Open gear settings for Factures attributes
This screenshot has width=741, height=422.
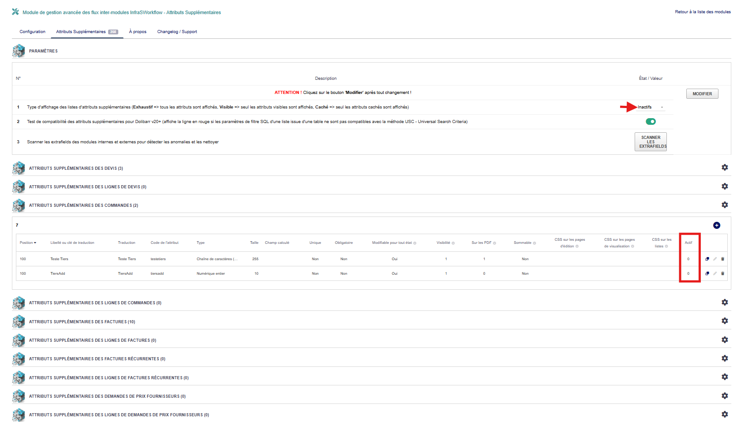(725, 321)
